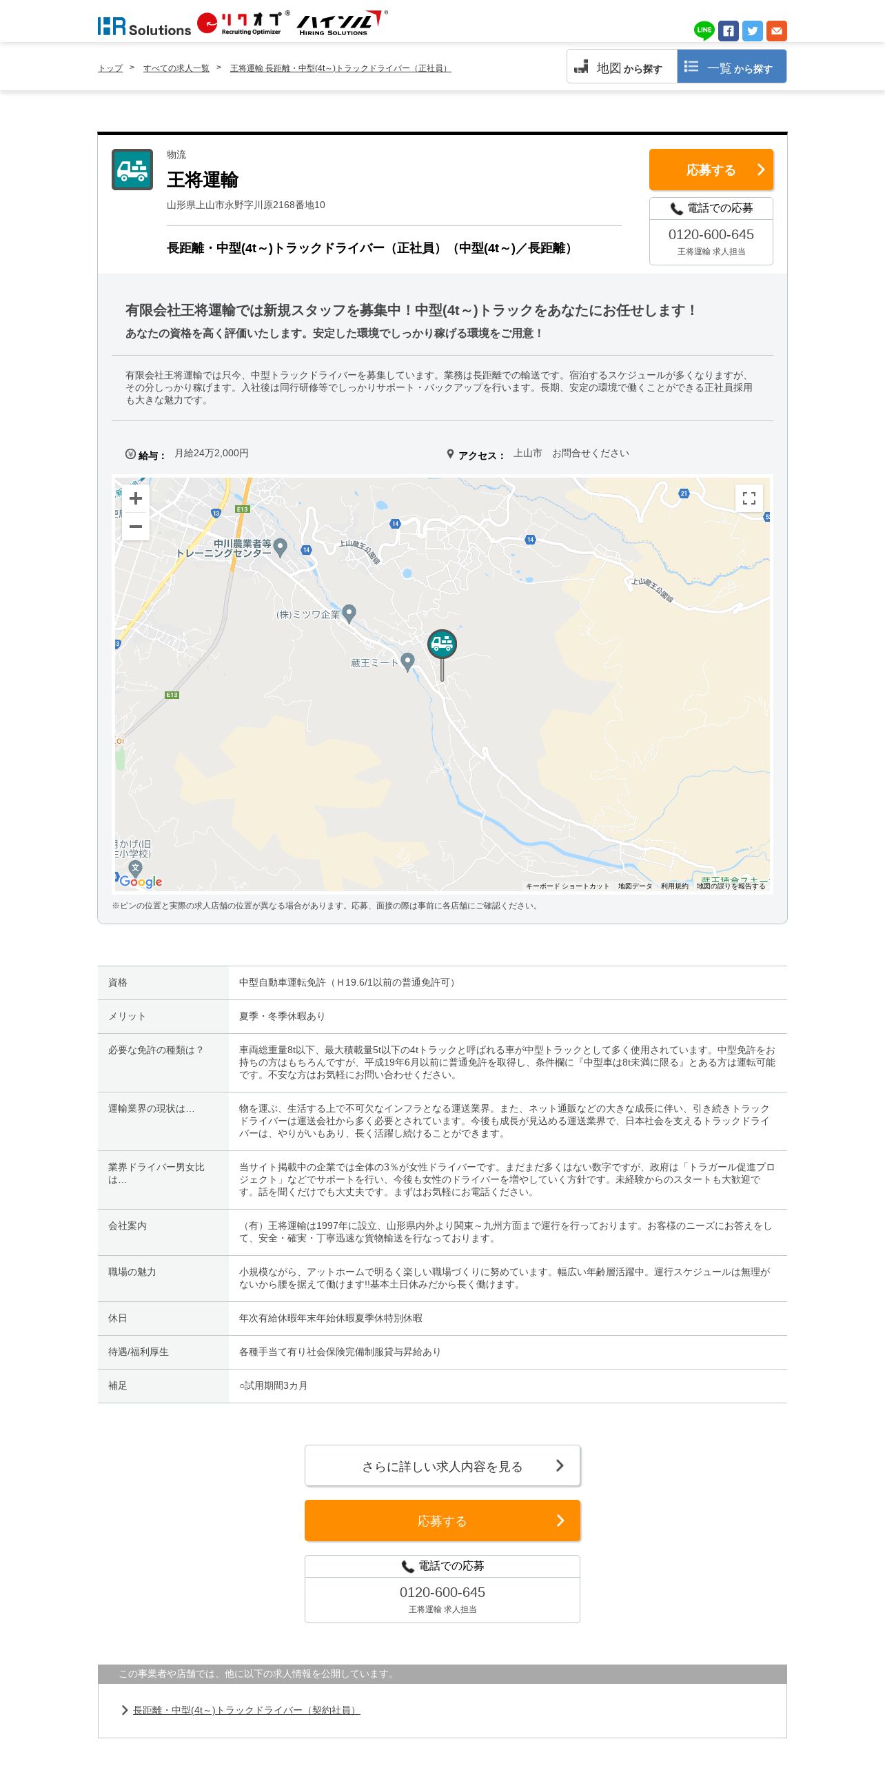
Task: Click the yen salary icon beside 給与
Action: pyautogui.click(x=130, y=454)
